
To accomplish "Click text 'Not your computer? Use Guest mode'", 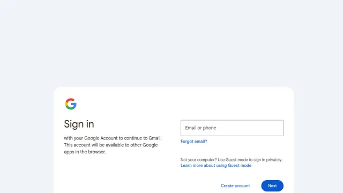I will (x=214, y=160).
